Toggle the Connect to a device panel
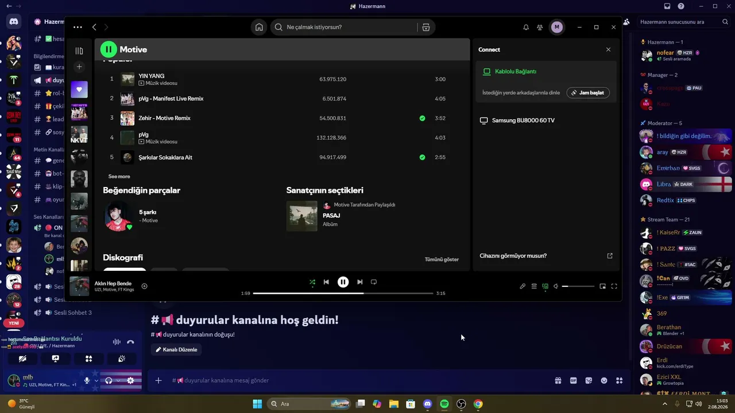Image resolution: width=735 pixels, height=413 pixels. click(546, 286)
